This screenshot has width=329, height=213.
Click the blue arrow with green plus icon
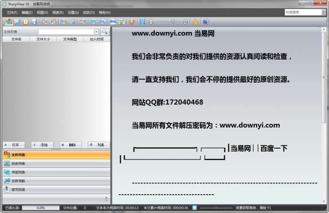click(x=94, y=22)
